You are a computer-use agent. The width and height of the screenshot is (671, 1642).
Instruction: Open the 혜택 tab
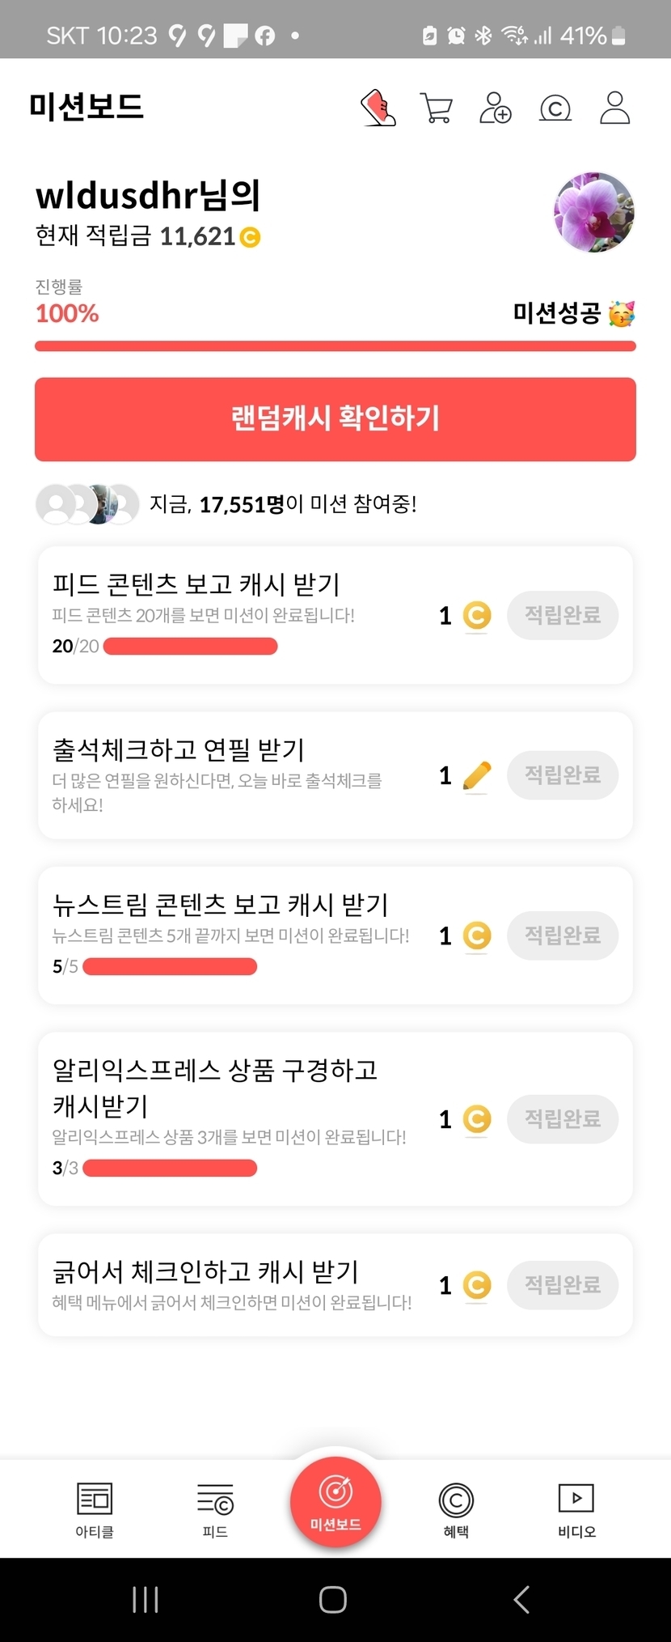(x=456, y=1508)
